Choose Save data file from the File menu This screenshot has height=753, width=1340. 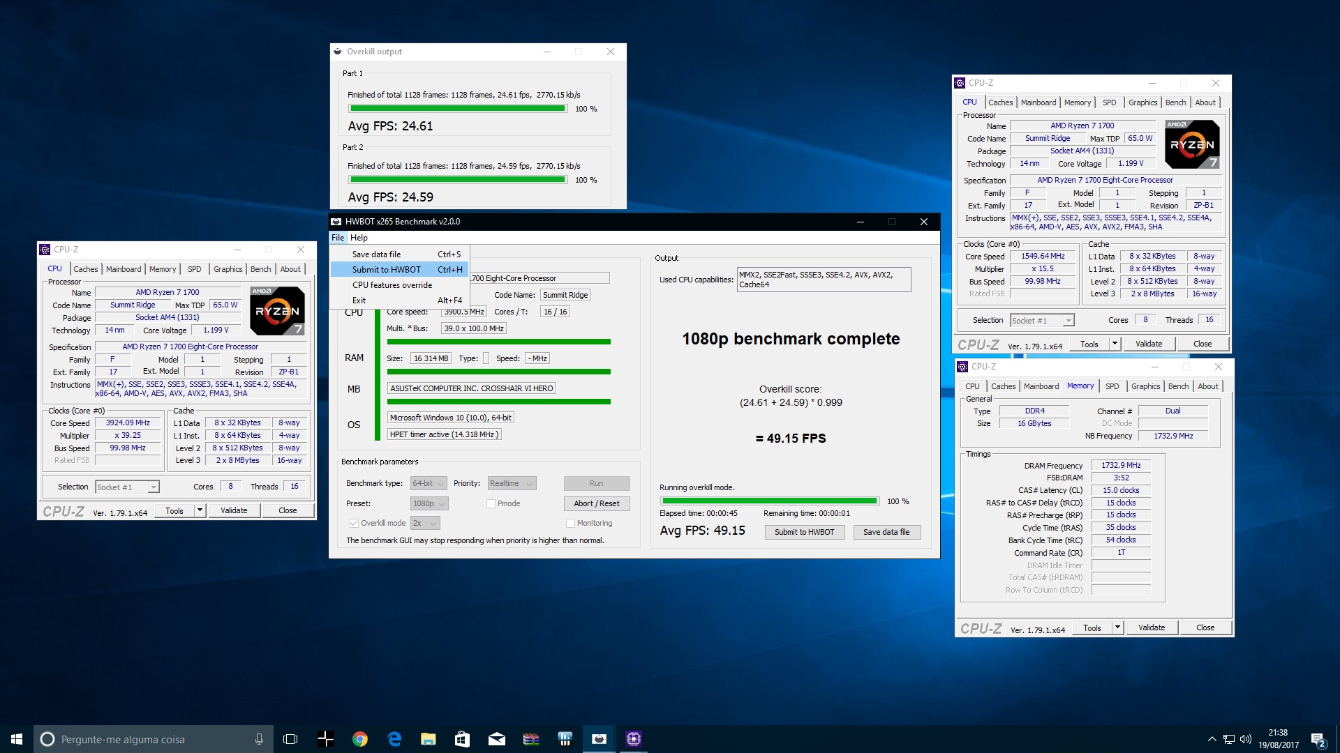point(399,254)
